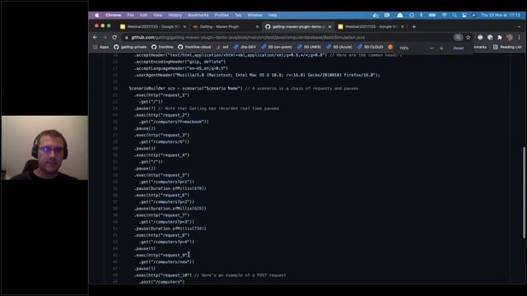Viewport: 527px width, 296px height.
Task: Open the Reading List panel
Action: pos(507,48)
